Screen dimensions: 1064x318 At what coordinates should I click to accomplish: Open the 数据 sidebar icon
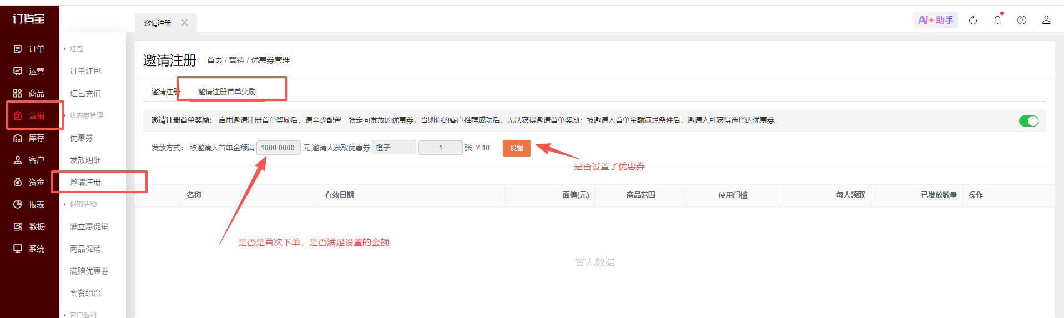coord(18,226)
